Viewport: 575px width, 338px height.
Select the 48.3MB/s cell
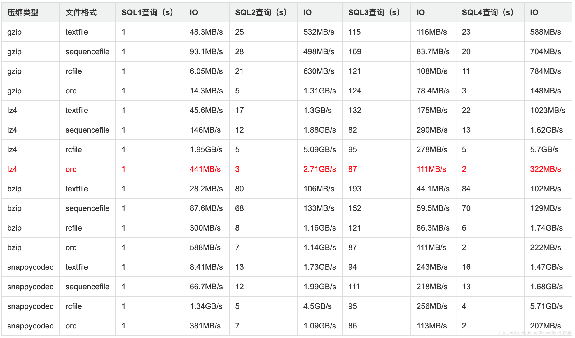coord(206,32)
